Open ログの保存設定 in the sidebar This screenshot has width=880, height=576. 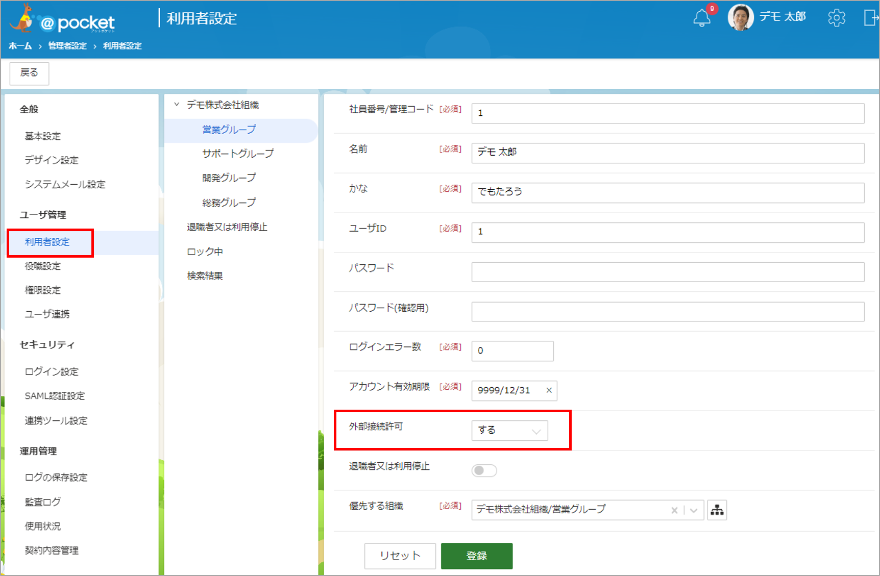pos(56,477)
